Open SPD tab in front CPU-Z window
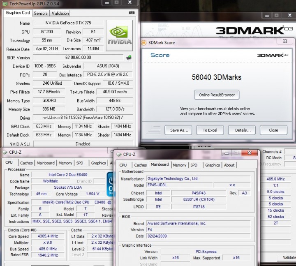Screen dimensions: 296x266 pyautogui.click(x=194, y=165)
